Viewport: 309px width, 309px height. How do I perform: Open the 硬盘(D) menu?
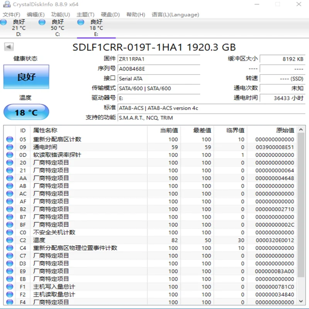[110, 15]
